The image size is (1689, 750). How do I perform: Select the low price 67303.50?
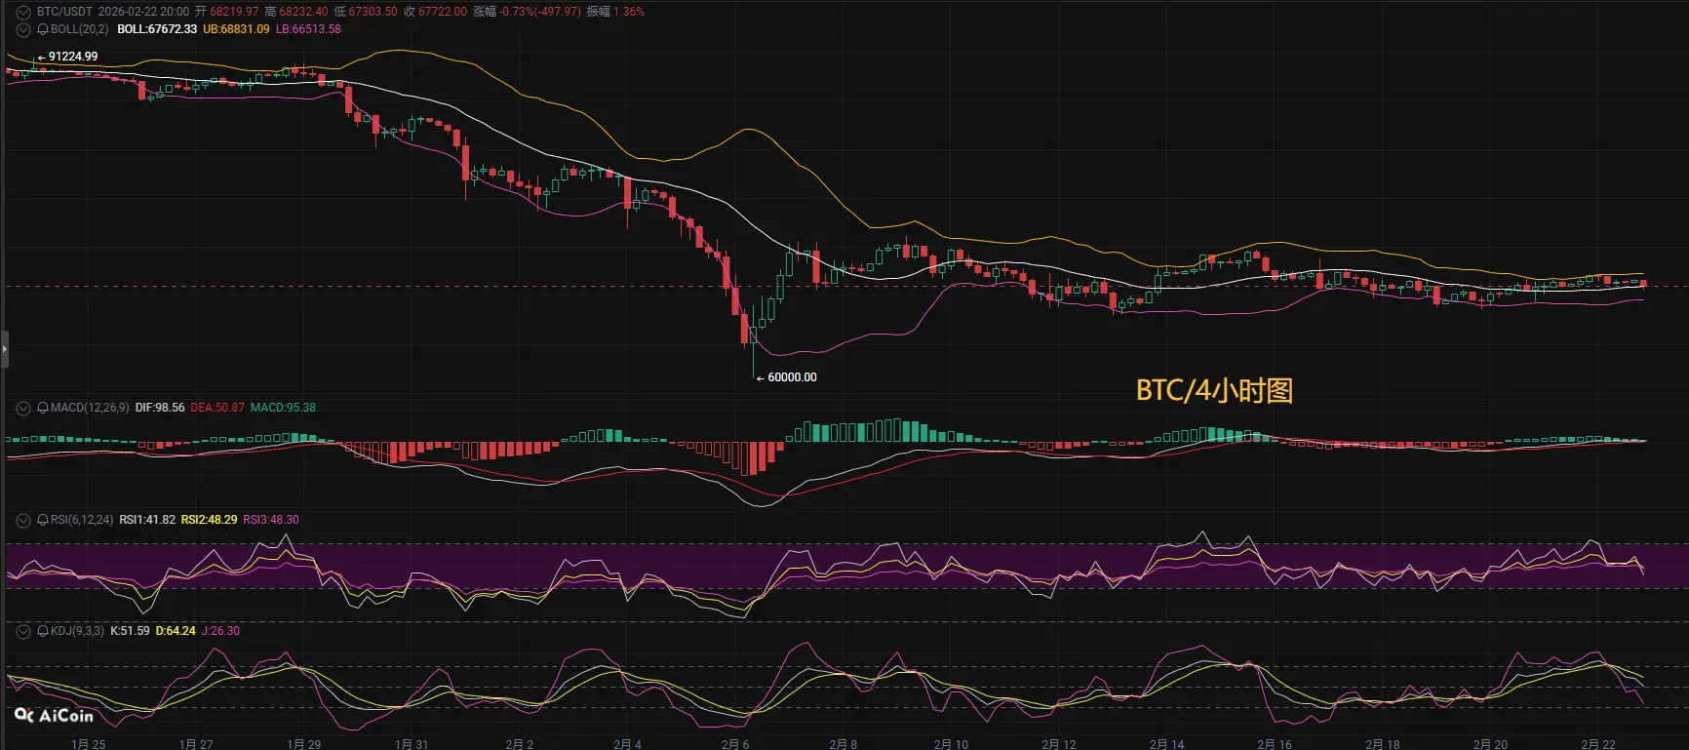point(373,12)
